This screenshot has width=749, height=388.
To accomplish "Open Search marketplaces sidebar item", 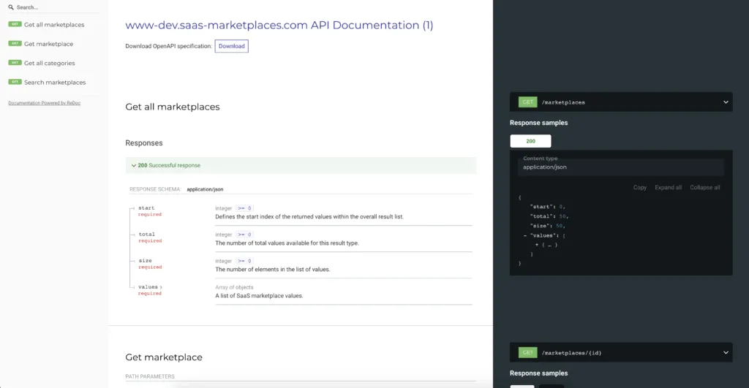I will pos(55,82).
